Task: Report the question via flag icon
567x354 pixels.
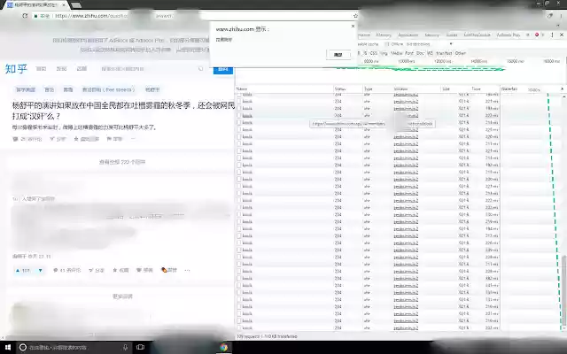Action: pos(109,139)
